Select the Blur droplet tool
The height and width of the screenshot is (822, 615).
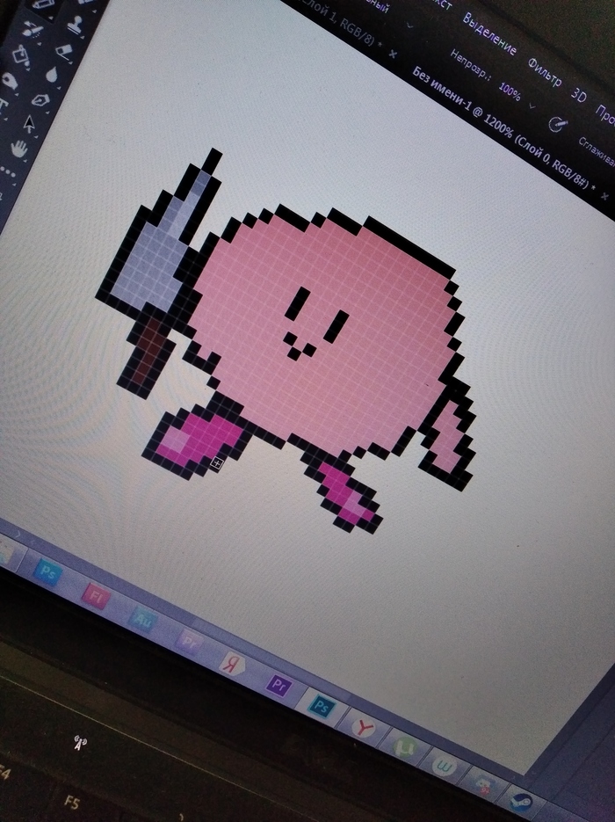point(51,75)
